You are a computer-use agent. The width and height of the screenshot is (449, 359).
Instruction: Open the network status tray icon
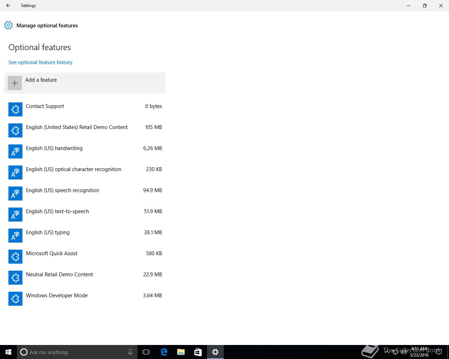click(x=396, y=352)
